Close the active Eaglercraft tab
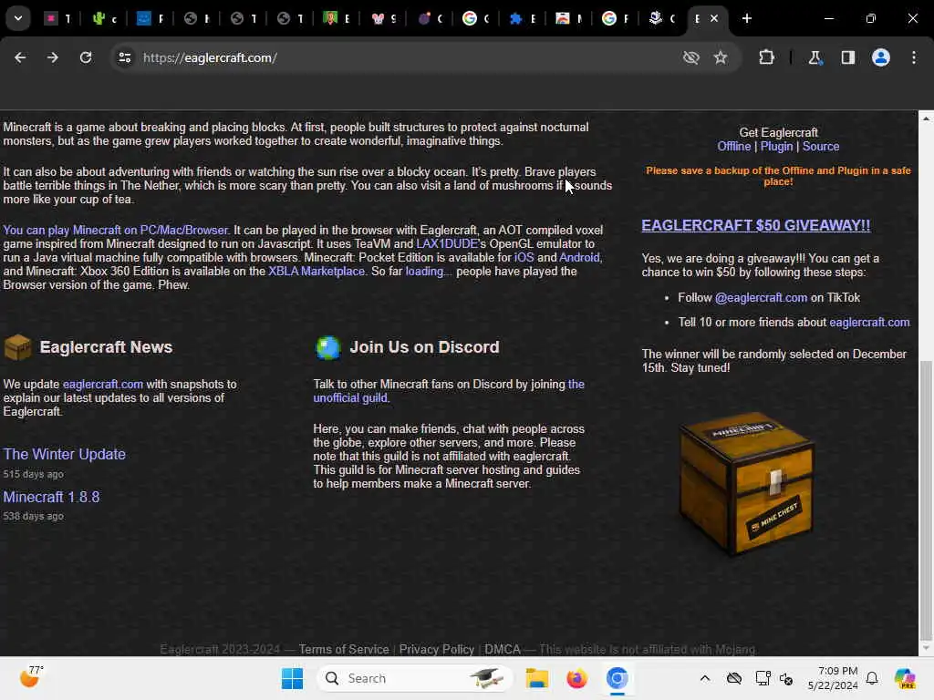 coord(714,18)
